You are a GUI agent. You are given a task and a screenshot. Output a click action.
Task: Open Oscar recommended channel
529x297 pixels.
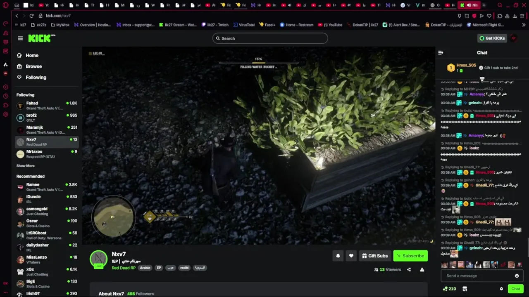(46, 223)
